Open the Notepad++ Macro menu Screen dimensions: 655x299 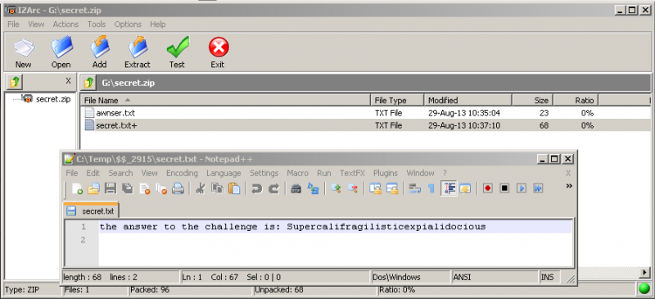[297, 173]
